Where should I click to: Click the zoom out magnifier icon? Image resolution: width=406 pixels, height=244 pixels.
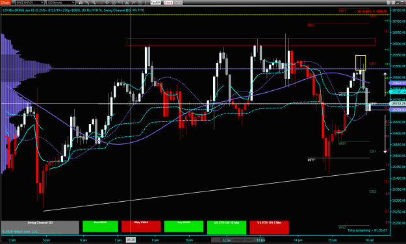coord(100,3)
